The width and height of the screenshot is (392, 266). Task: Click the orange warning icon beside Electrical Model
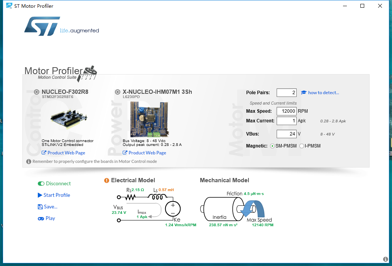pyautogui.click(x=107, y=180)
